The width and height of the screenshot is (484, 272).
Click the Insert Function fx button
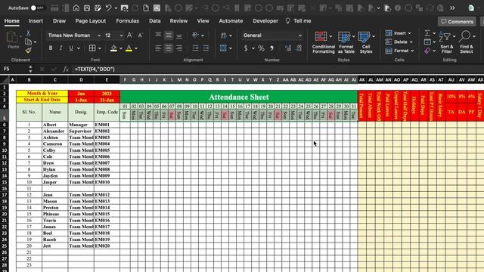tap(66, 69)
